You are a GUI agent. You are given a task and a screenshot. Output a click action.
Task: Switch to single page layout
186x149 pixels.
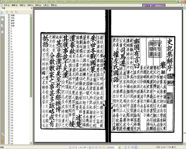coord(126,147)
